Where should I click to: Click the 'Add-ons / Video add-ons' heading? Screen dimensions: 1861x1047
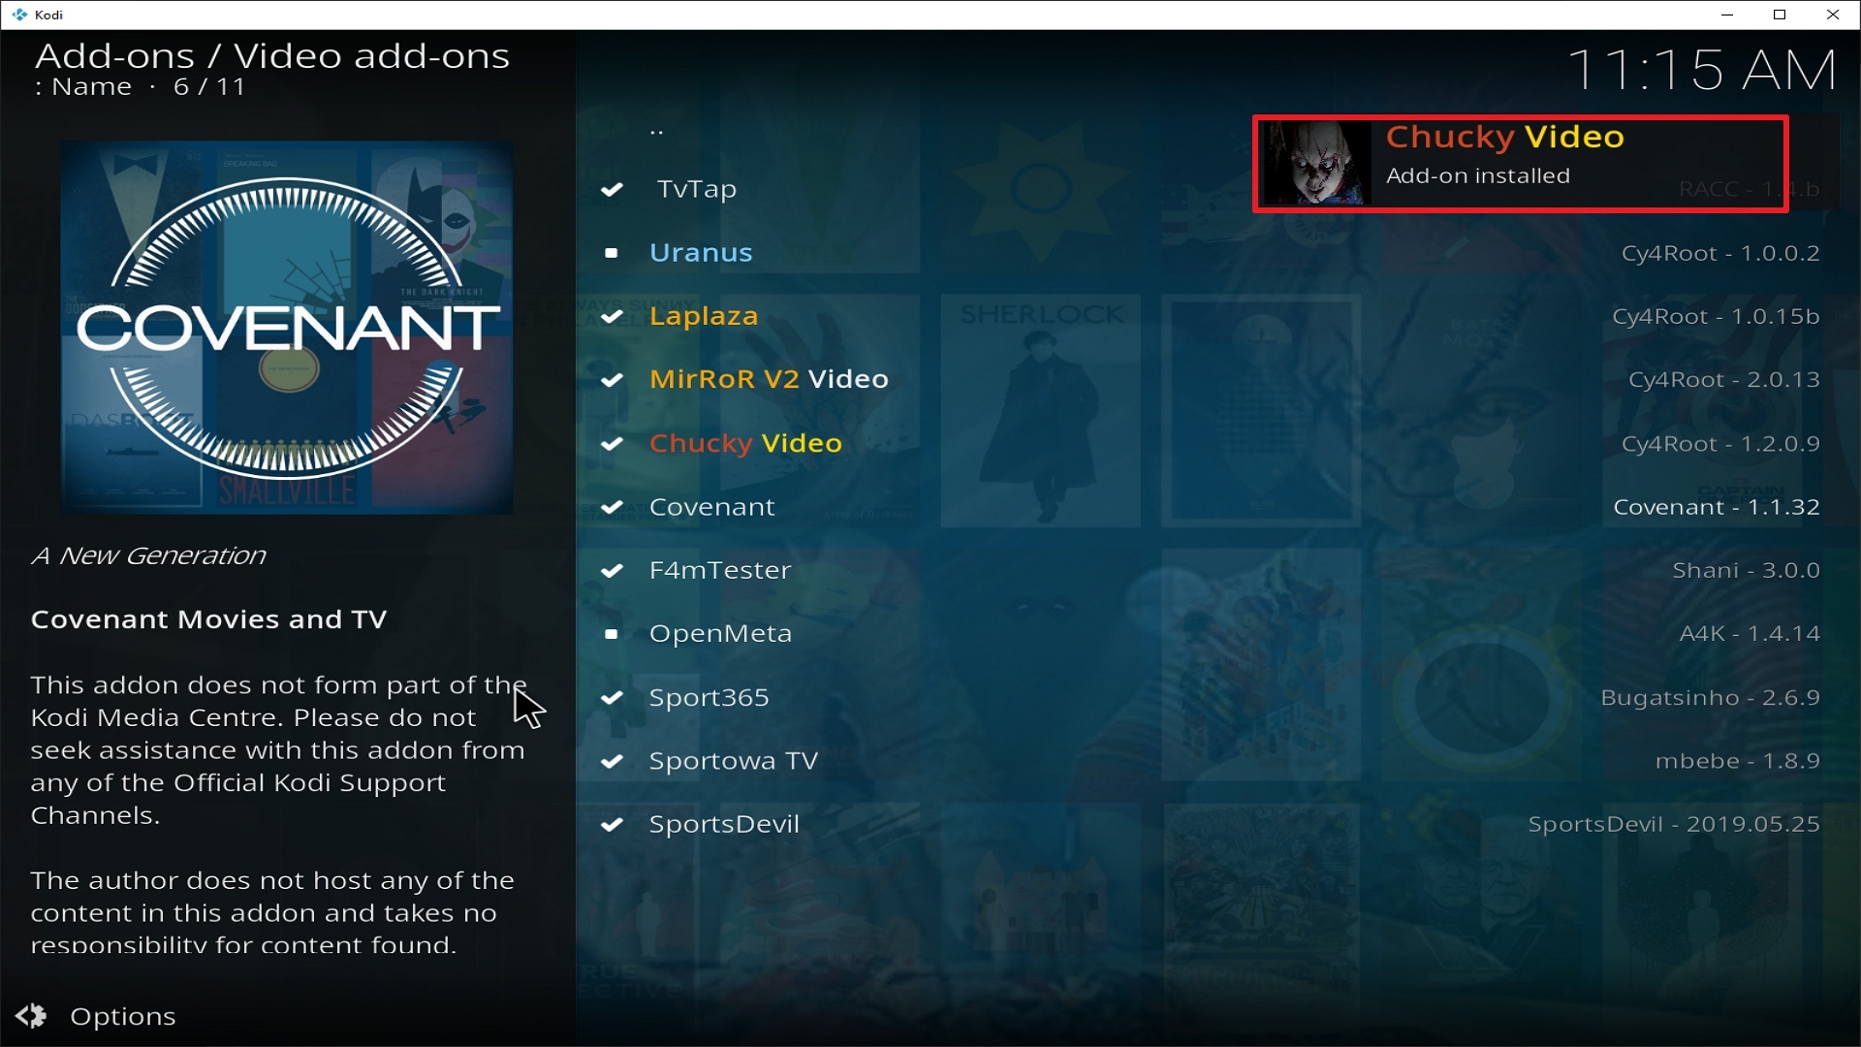pyautogui.click(x=272, y=56)
